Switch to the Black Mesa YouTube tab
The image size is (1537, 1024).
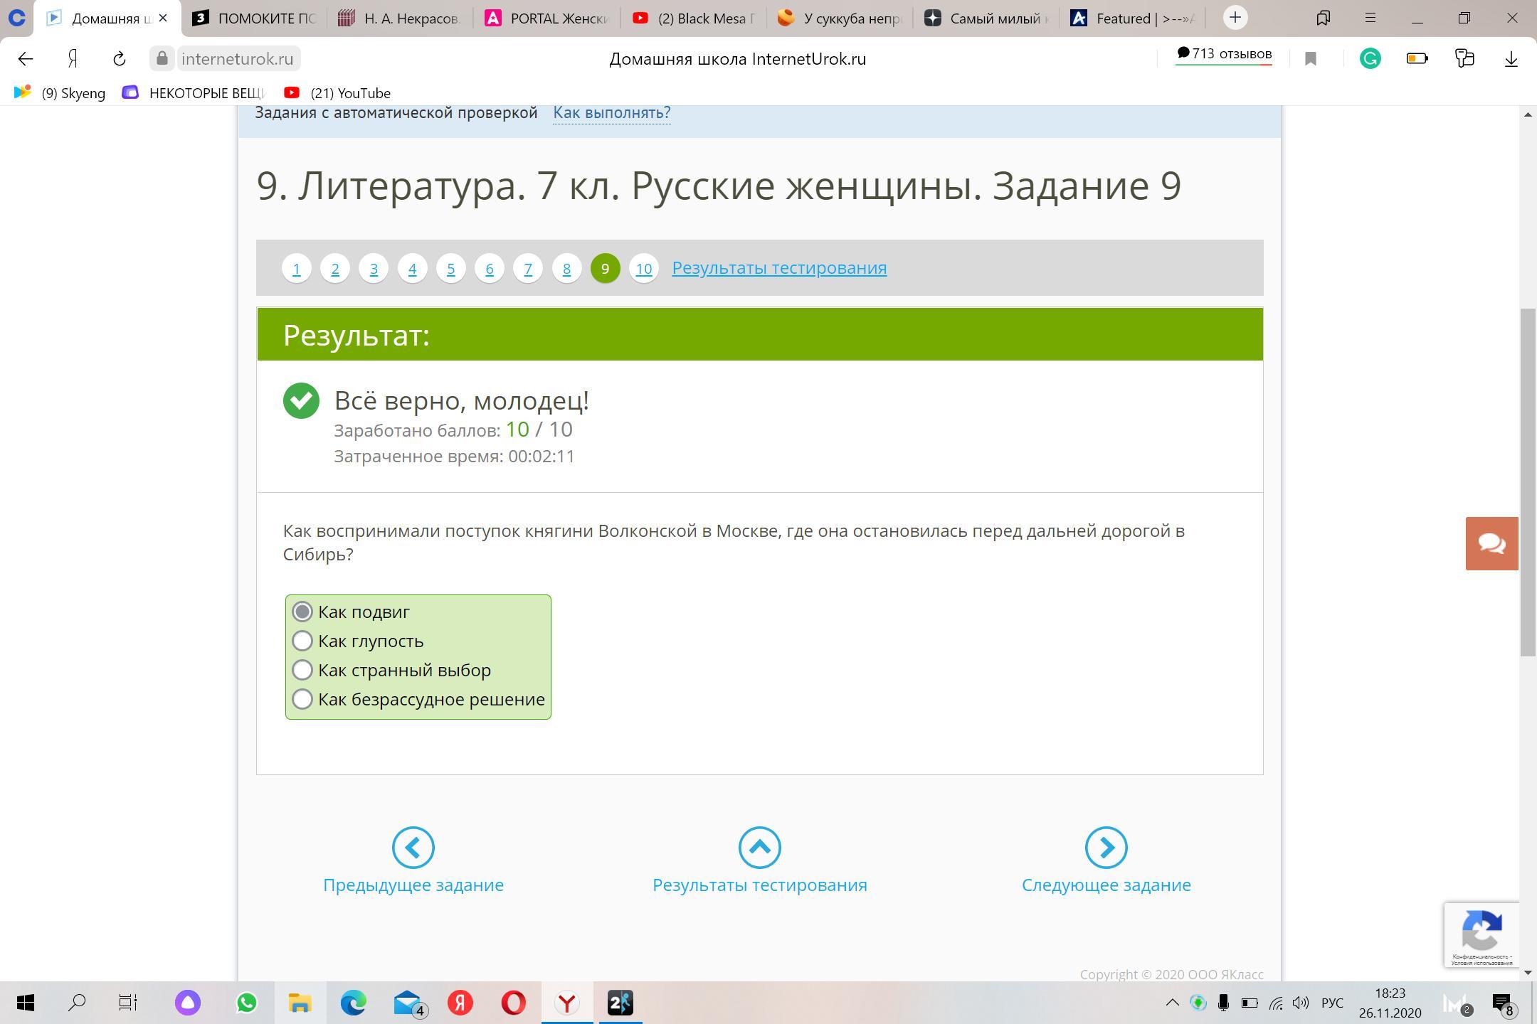click(x=694, y=18)
